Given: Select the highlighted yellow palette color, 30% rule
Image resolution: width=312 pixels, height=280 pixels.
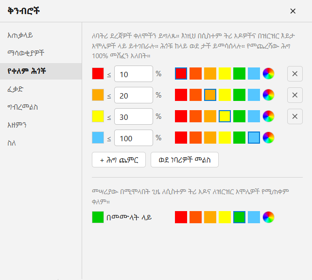Looking at the screenshot, I should tap(225, 116).
